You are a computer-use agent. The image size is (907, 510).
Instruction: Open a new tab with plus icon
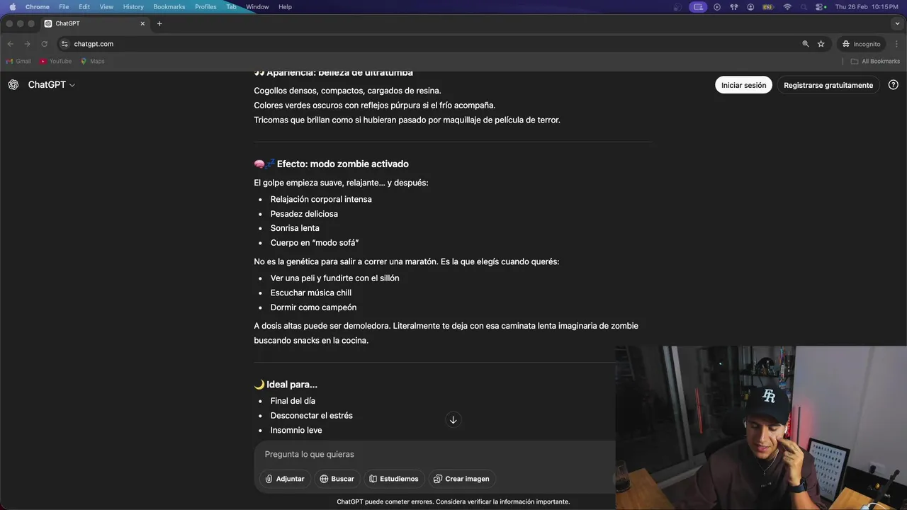pos(159,23)
